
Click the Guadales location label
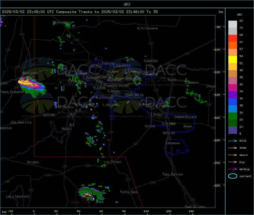point(151,61)
